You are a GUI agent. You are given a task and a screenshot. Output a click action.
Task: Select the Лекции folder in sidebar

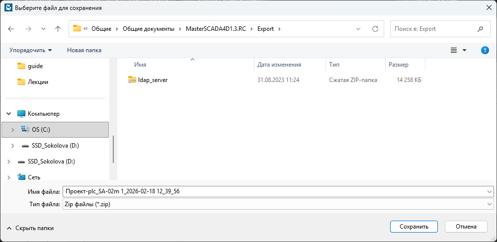33,81
